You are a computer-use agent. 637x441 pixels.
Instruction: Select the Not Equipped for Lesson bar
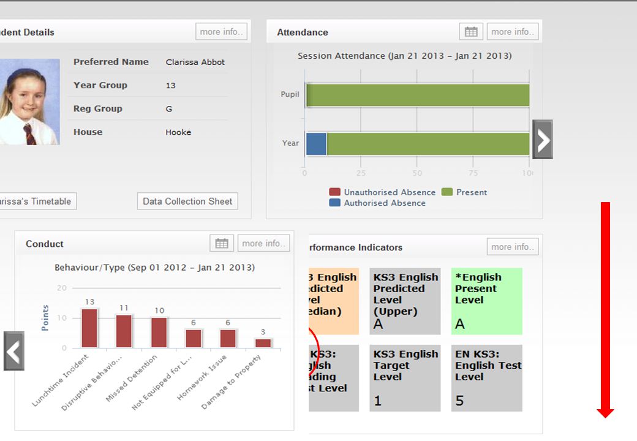pos(194,339)
